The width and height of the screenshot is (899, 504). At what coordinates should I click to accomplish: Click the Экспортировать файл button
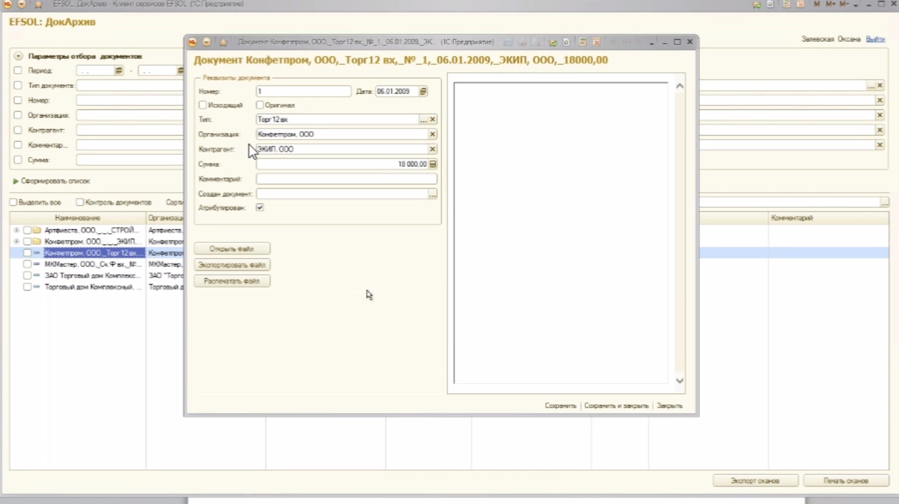(232, 265)
